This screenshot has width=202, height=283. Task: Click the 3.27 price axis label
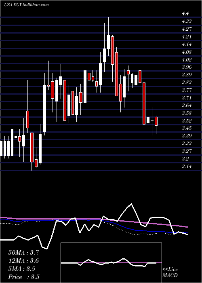tap(187, 151)
